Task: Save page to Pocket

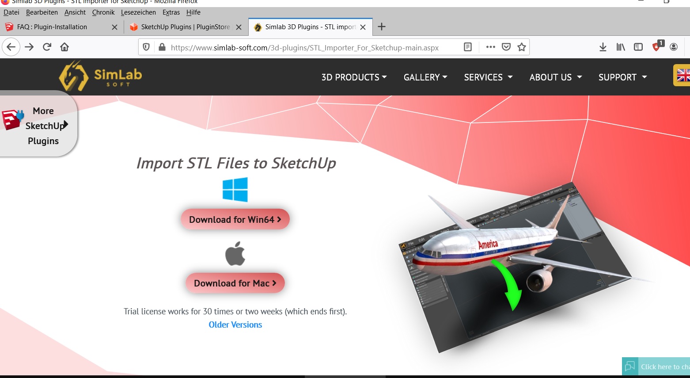Action: (x=506, y=47)
